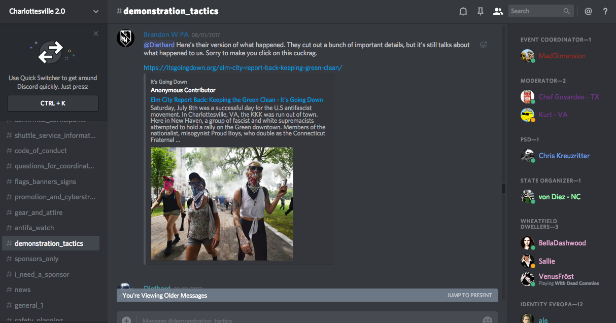Click the CTRL + K button
616x323 pixels.
53,103
